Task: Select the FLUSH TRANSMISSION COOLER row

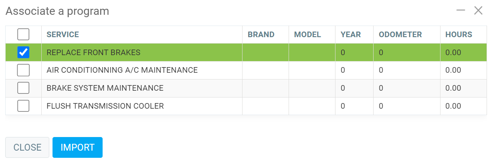Action: [105, 106]
